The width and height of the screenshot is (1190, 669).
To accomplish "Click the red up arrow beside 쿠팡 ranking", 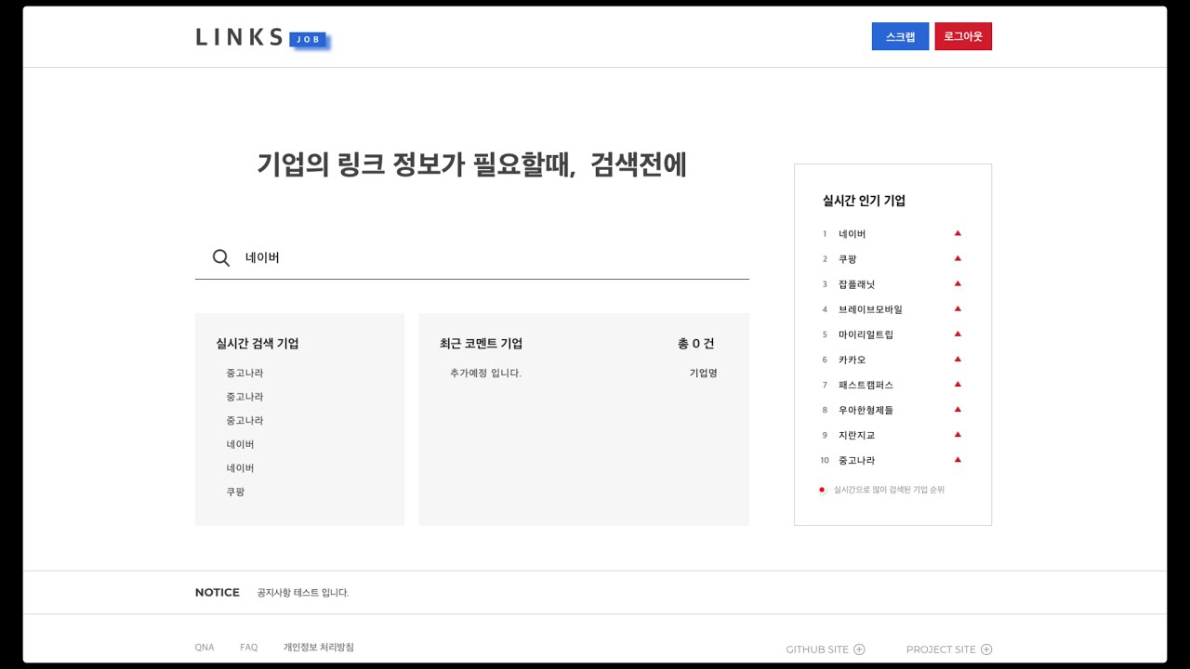I will tap(958, 258).
